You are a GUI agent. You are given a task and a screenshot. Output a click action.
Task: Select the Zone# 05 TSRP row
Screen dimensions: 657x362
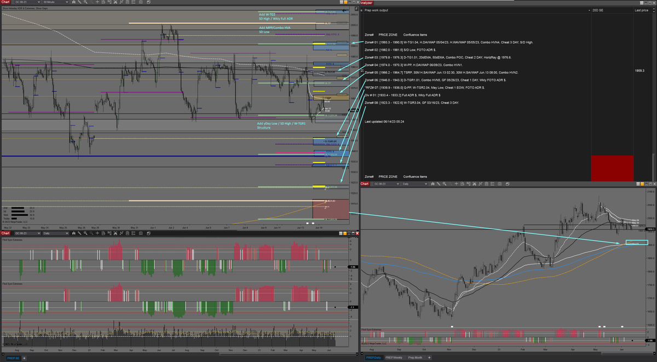(441, 72)
